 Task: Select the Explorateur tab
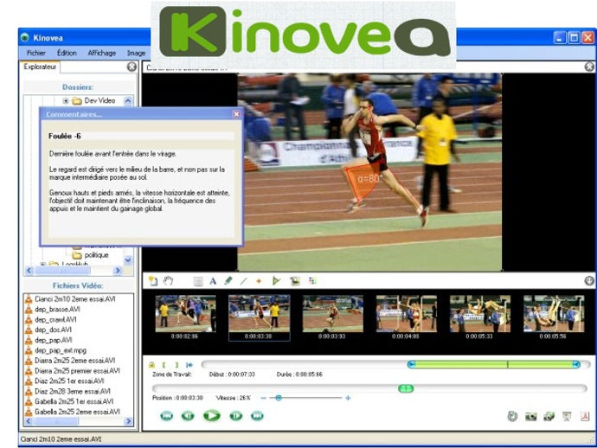point(40,67)
